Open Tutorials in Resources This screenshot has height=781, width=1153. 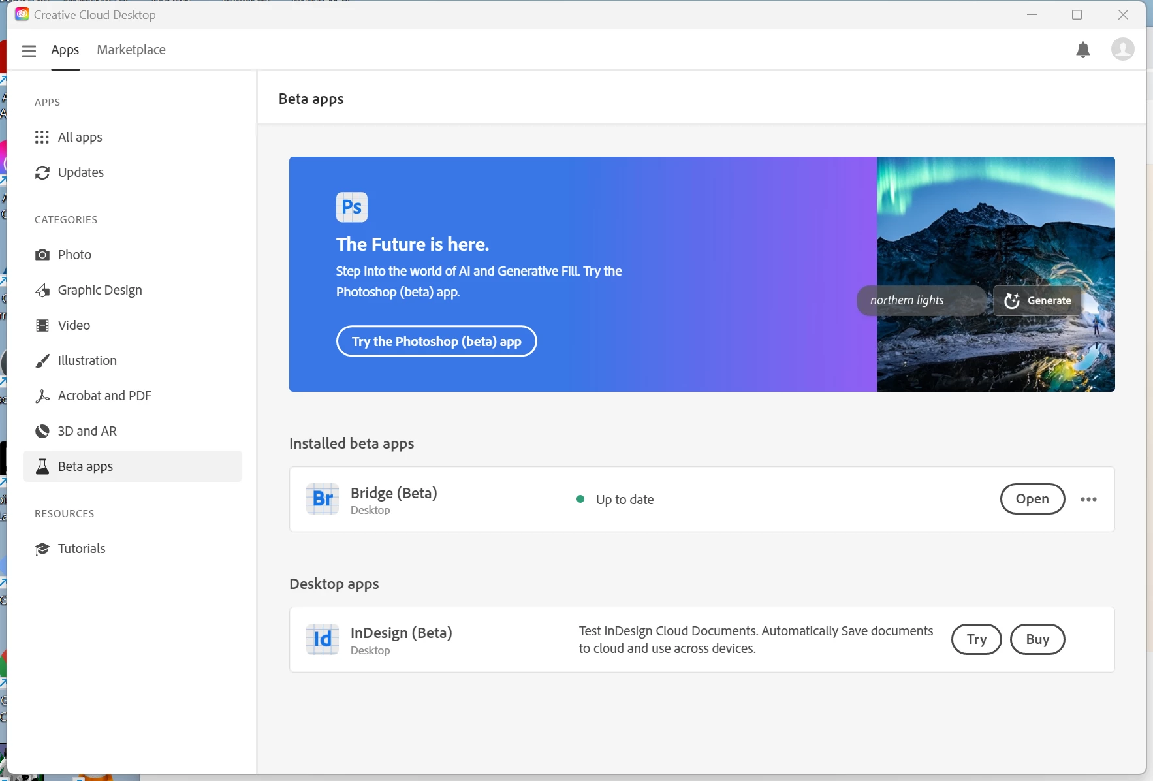[133, 549]
